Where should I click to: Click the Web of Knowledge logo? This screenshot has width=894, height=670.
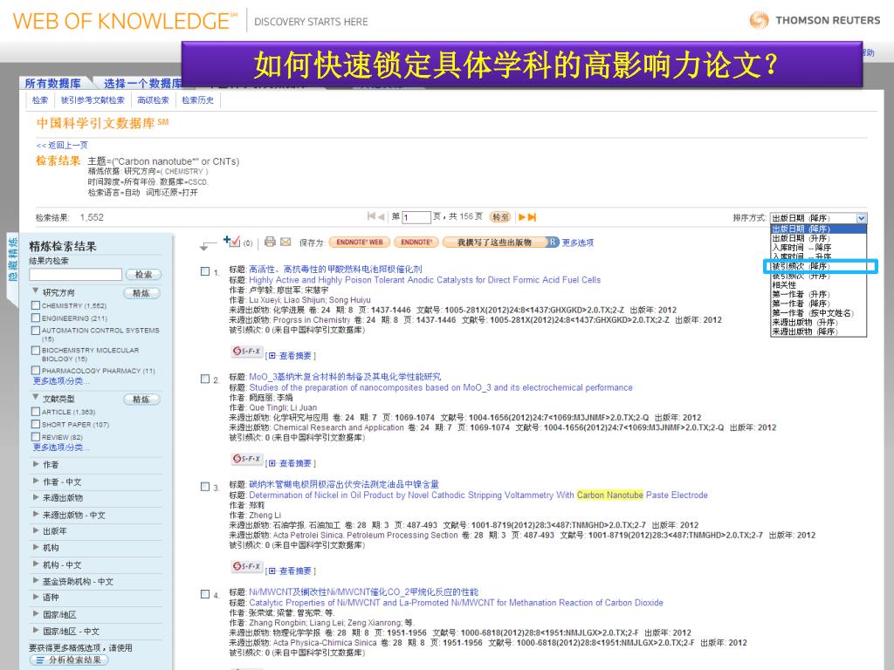point(125,21)
